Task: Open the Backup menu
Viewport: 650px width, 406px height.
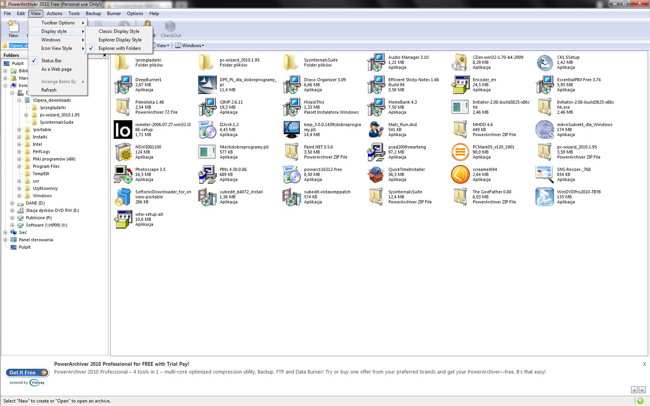Action: (93, 14)
